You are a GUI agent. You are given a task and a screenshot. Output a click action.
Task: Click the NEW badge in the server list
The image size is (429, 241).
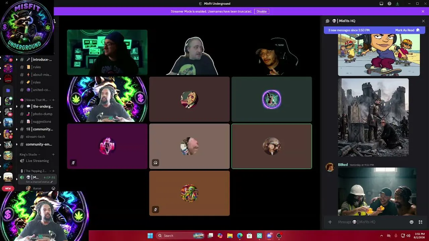[8, 188]
